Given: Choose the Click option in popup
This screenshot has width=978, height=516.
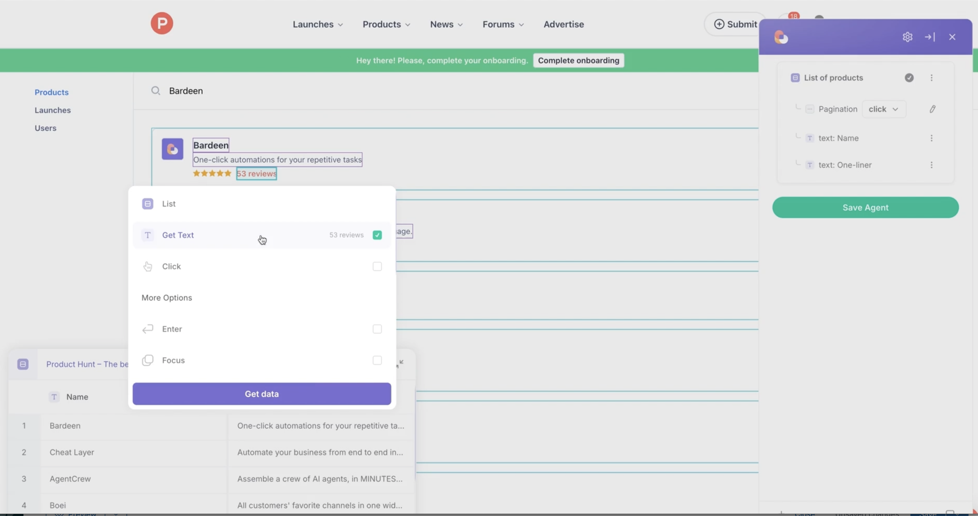Looking at the screenshot, I should pos(262,267).
